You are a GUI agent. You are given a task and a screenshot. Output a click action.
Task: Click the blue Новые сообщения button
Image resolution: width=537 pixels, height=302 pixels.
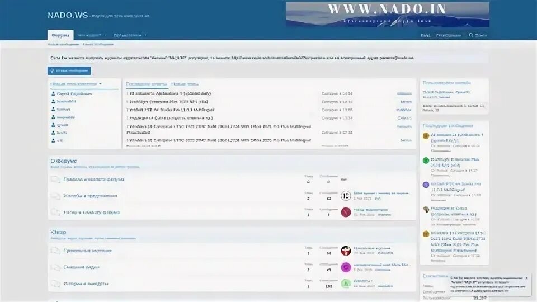[x=69, y=70]
